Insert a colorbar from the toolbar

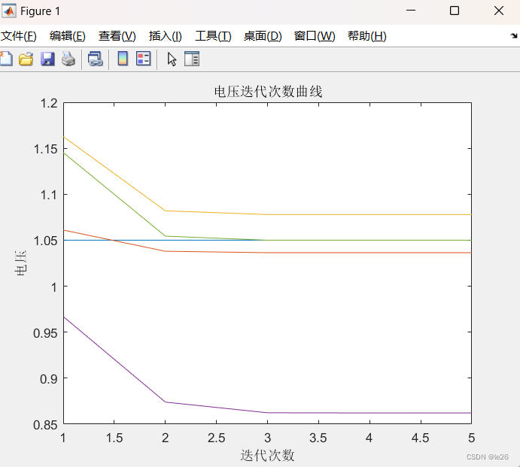coord(123,59)
